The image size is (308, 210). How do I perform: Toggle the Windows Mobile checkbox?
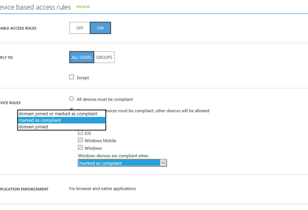[x=81, y=140]
